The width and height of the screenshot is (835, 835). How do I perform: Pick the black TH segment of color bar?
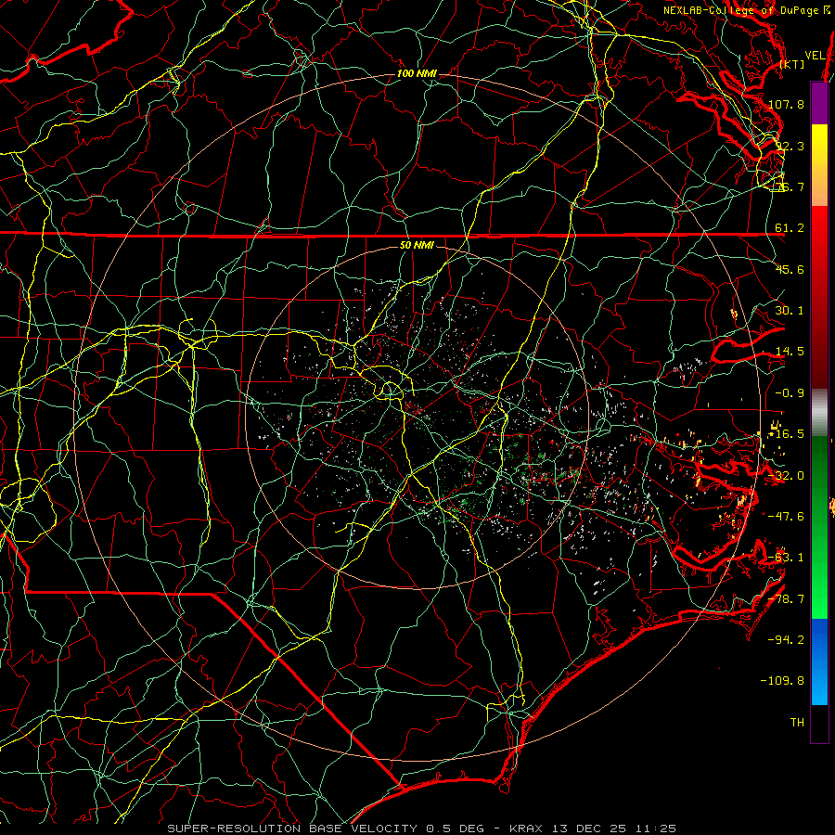tap(819, 724)
